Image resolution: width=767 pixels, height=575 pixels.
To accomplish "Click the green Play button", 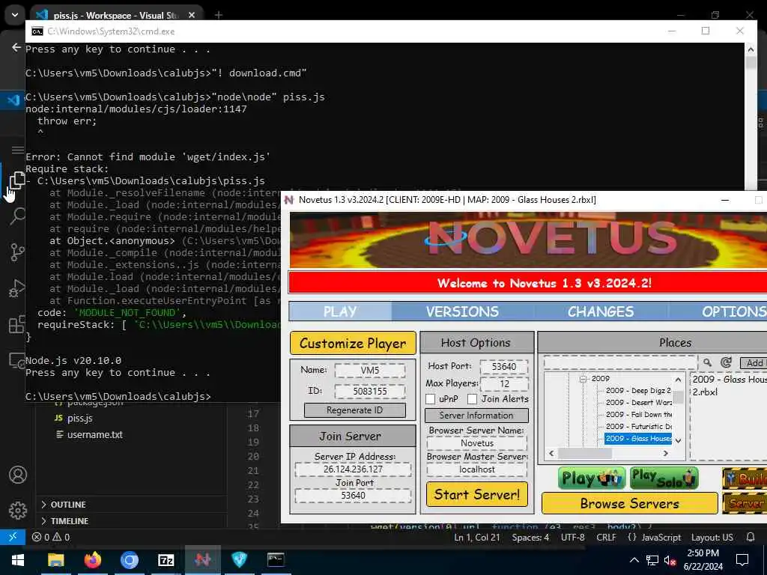I will coord(592,478).
